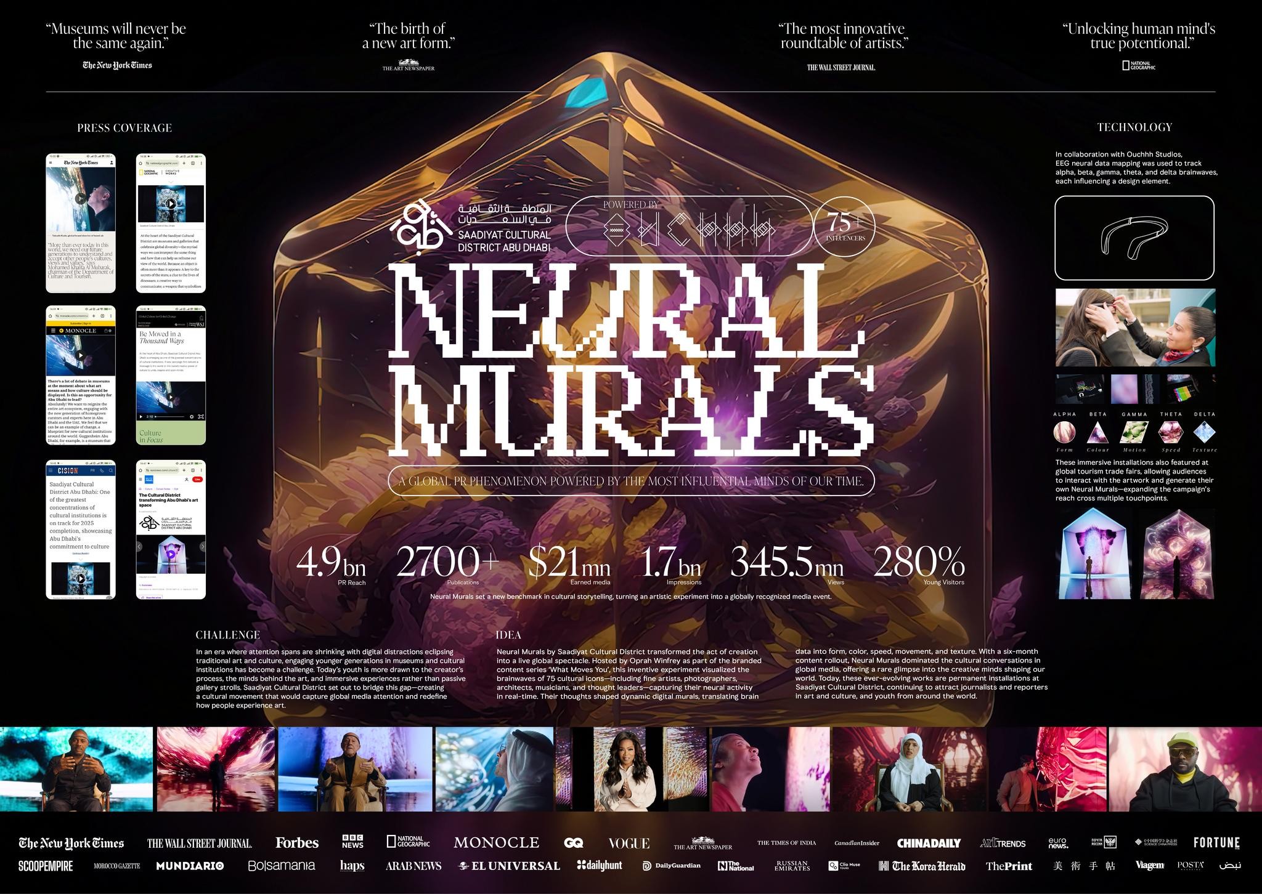The height and width of the screenshot is (894, 1262).
Task: Click the Alpha brainwave circle icon
Action: [1064, 433]
